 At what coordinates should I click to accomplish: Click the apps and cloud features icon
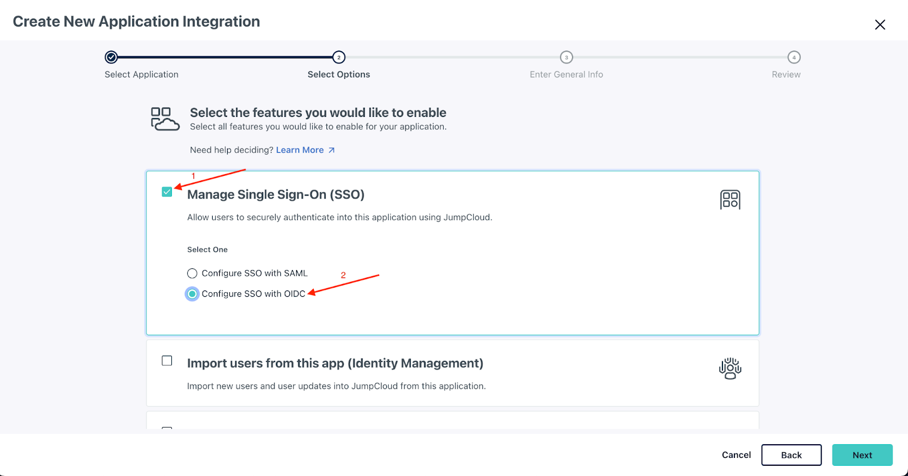[x=165, y=119]
